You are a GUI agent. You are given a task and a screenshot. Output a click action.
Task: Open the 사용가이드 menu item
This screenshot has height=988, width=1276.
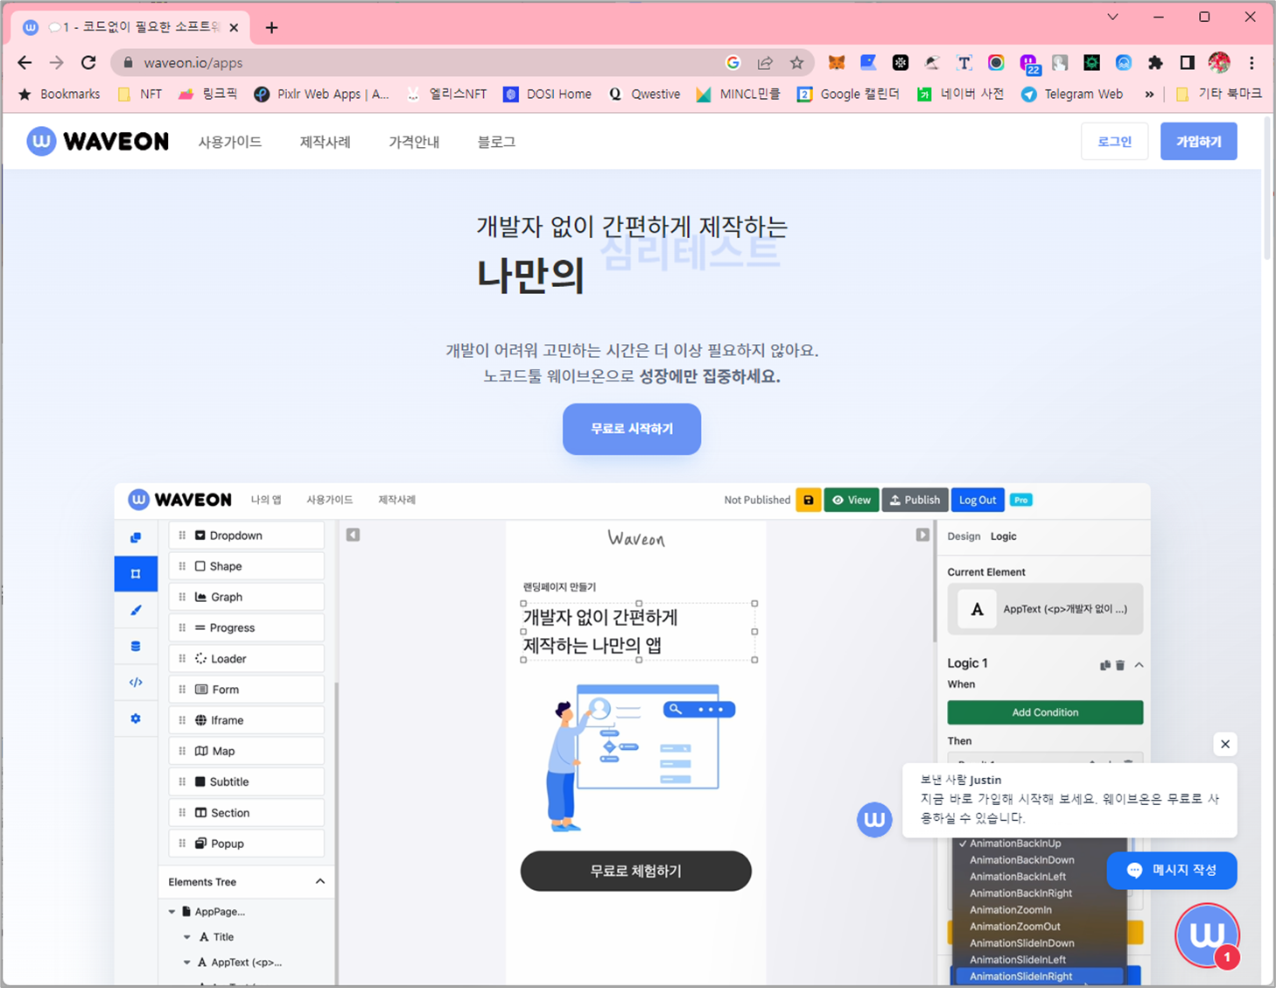(x=230, y=142)
